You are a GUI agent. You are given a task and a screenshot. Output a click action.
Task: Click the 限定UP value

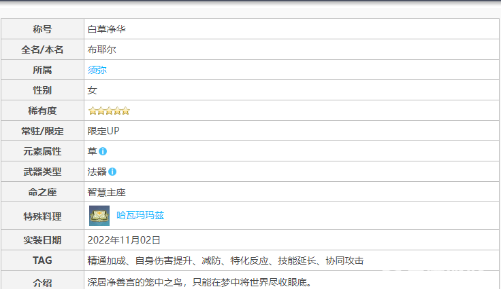[x=103, y=131]
